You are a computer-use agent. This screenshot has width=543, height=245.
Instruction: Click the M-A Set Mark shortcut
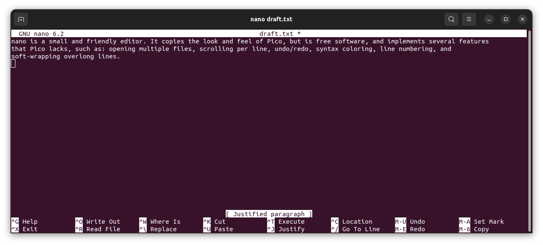[x=482, y=222]
